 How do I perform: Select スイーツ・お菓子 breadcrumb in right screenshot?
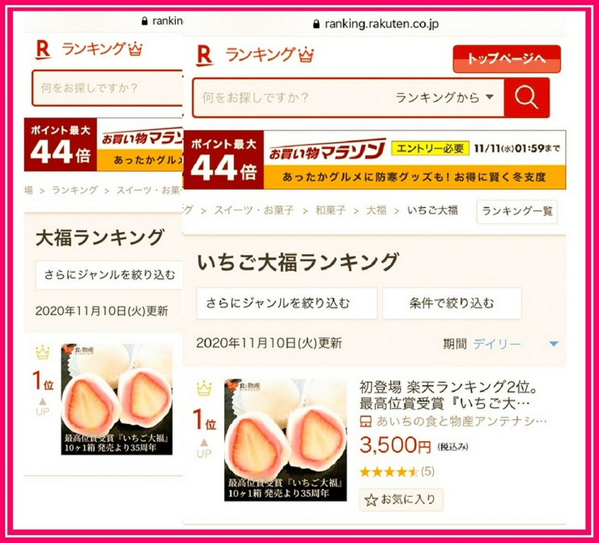(254, 210)
